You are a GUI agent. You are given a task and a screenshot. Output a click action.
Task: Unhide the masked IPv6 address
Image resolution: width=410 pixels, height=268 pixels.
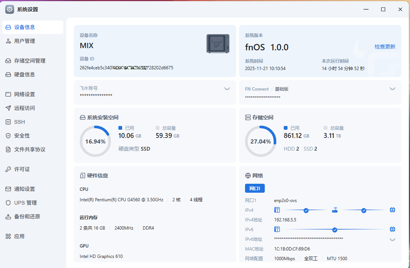pos(392,239)
